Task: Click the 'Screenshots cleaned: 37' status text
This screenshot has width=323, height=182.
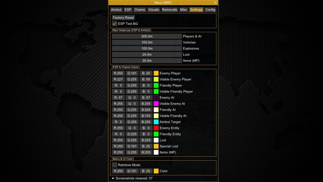Action: pyautogui.click(x=134, y=178)
